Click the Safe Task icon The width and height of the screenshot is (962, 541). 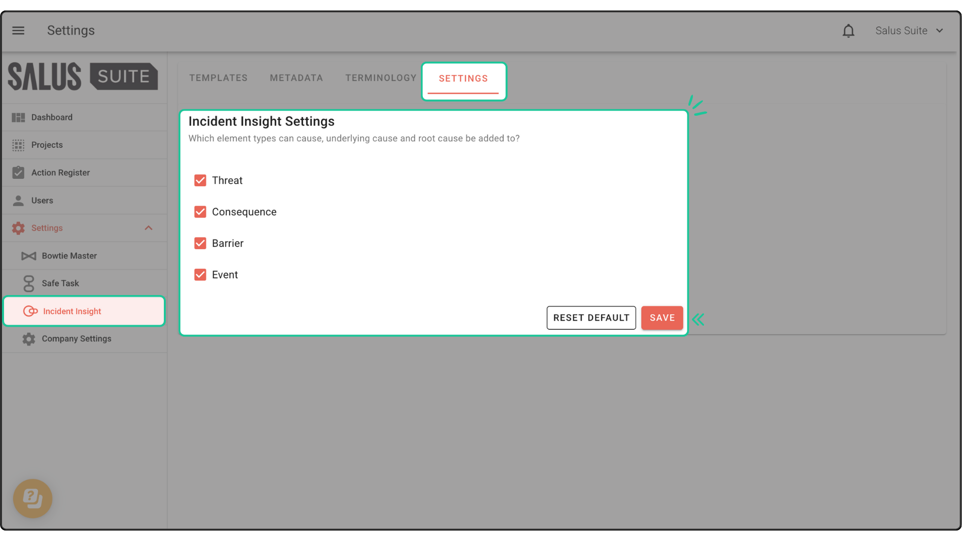pos(29,284)
